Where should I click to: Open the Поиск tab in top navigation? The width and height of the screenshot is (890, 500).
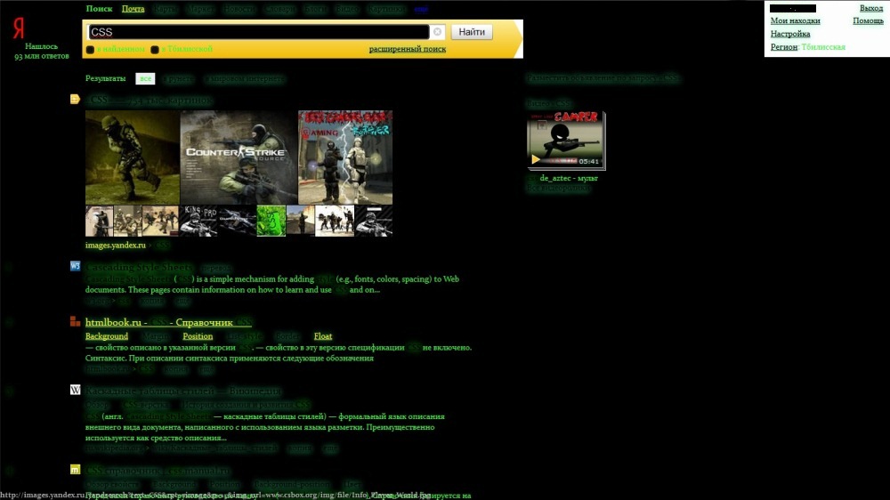point(100,9)
